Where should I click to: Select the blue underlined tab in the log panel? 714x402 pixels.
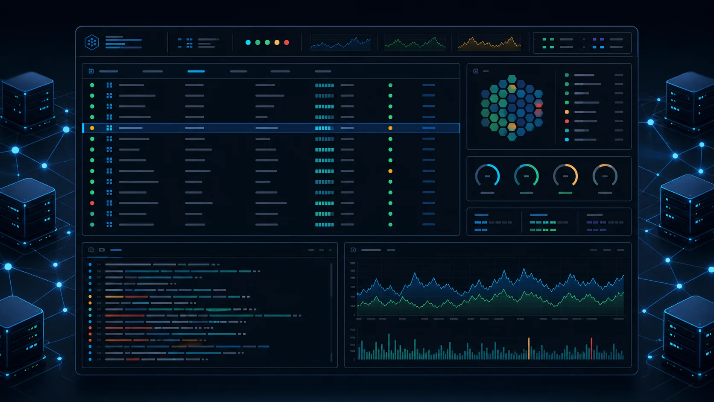click(116, 250)
